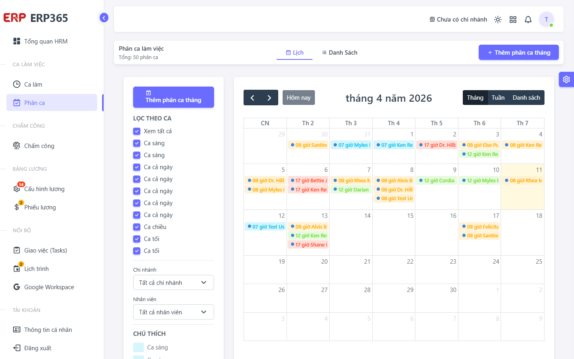Uncheck the first Ca sáng checkbox

click(137, 143)
